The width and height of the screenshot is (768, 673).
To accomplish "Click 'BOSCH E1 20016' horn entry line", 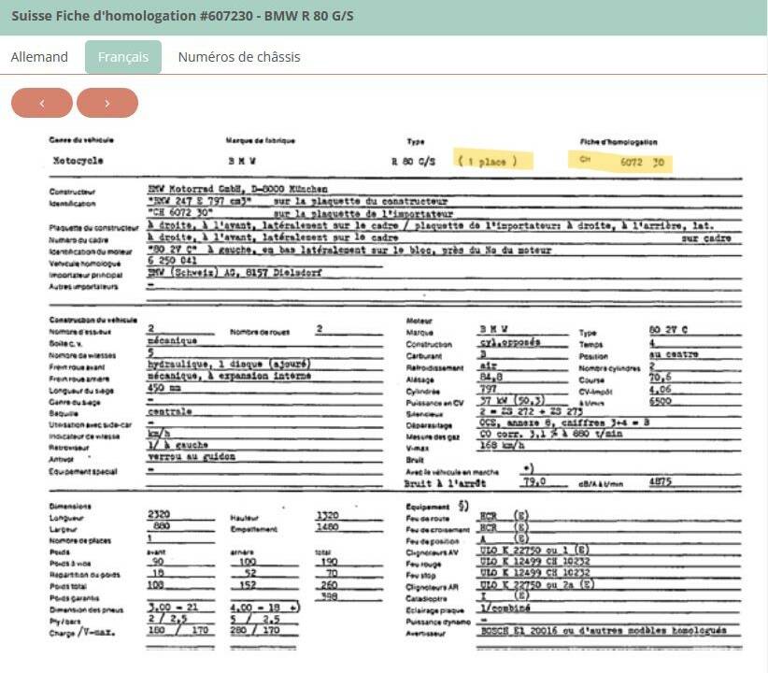I will [x=604, y=630].
